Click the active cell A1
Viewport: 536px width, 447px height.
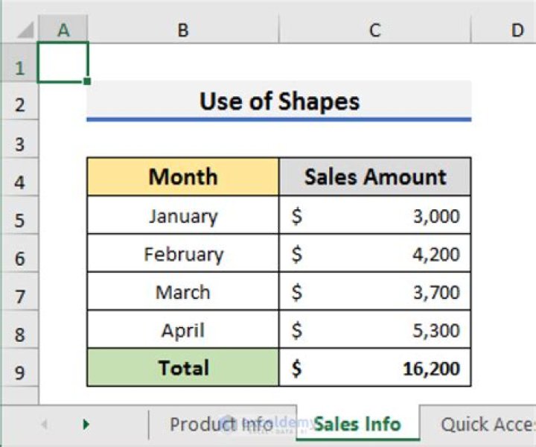click(63, 63)
